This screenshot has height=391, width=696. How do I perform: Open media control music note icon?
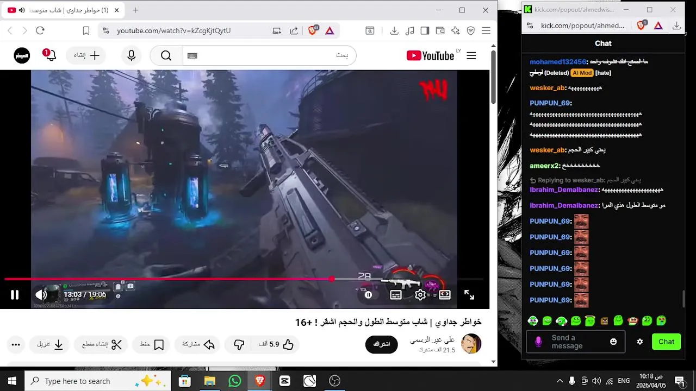coord(410,31)
